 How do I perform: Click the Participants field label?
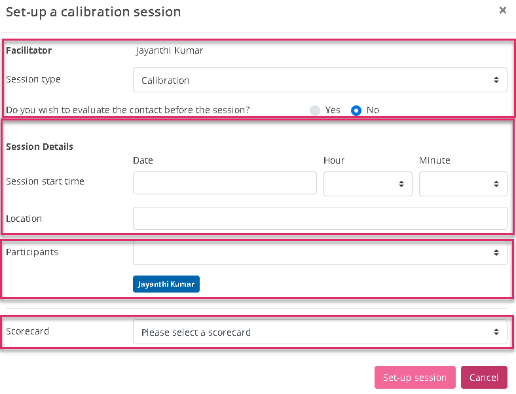pos(32,252)
